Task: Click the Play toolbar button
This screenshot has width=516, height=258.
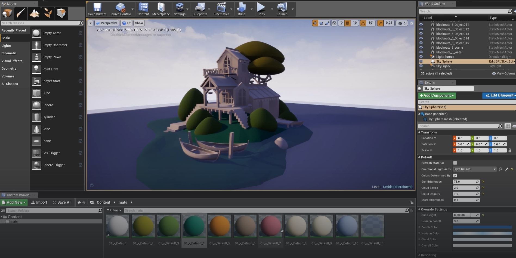Action: pyautogui.click(x=262, y=9)
